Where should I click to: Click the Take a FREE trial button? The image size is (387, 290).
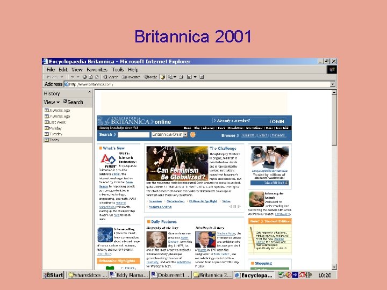[x=269, y=183]
